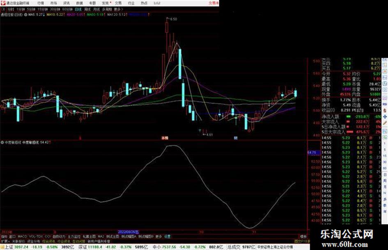Select the 周线 weekly chart tab
388x250 pixels.
(87, 9)
